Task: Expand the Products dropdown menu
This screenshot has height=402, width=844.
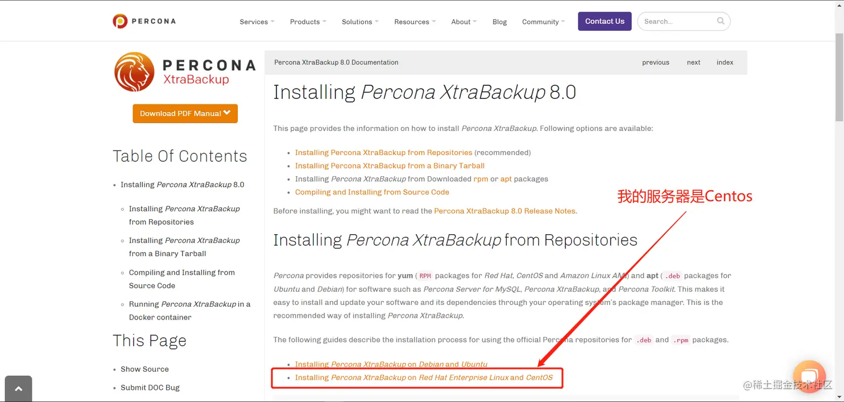Action: tap(308, 22)
